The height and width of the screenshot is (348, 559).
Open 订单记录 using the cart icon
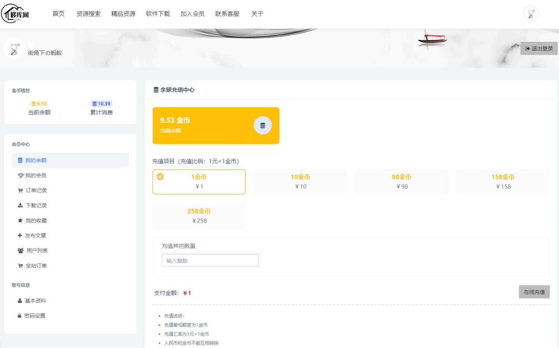[20, 190]
